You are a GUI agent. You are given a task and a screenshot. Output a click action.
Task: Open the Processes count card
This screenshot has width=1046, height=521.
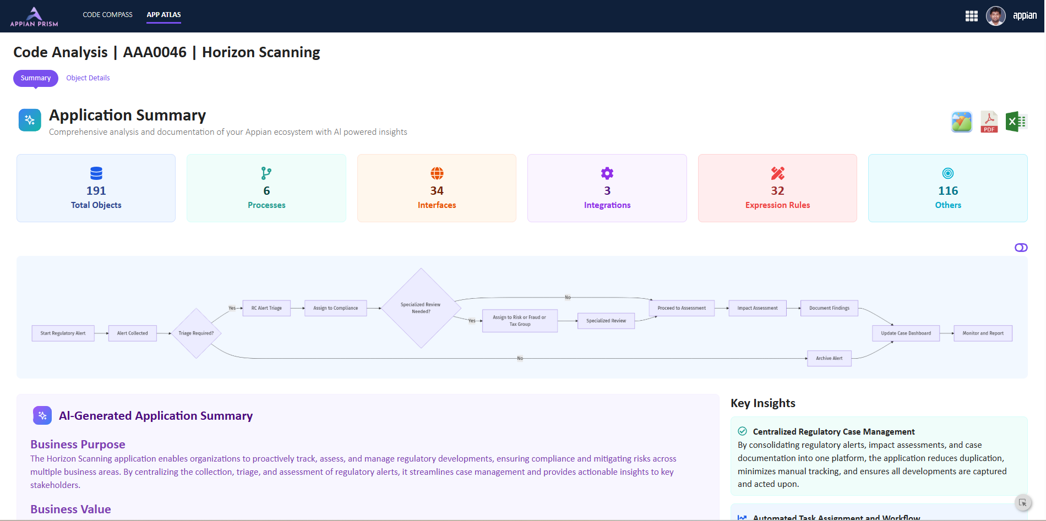point(266,188)
